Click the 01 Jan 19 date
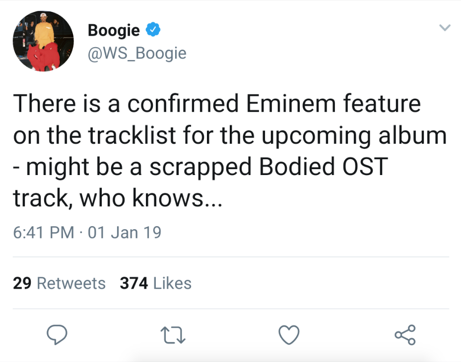This screenshot has height=362, width=461. coord(125,233)
